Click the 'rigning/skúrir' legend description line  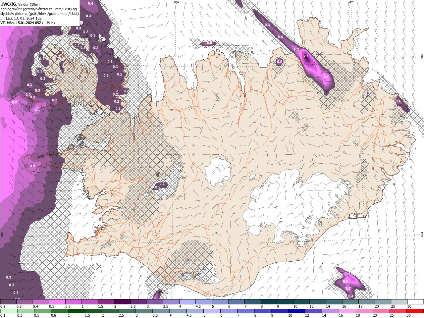[38, 9]
